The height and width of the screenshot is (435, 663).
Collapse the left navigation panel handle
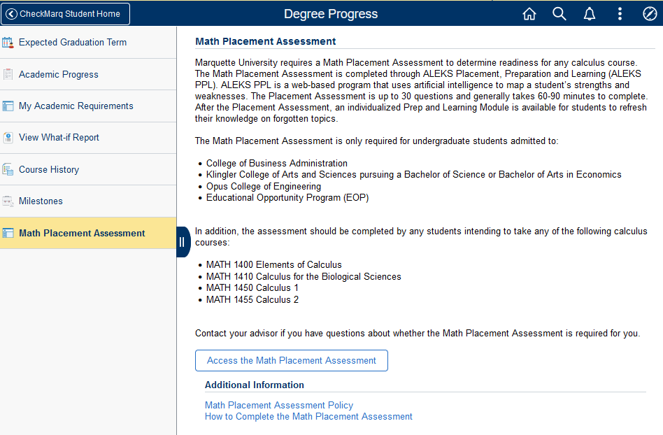pos(182,242)
